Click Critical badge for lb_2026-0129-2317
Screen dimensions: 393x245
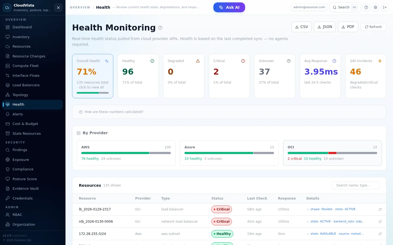click(x=222, y=209)
